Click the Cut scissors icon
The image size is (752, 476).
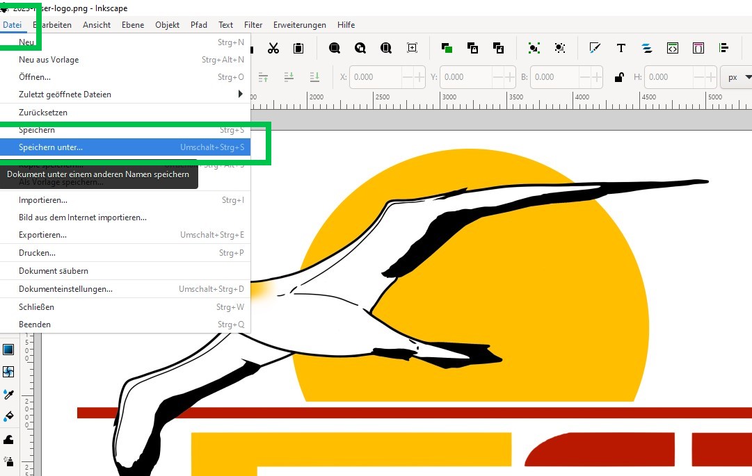[x=273, y=48]
